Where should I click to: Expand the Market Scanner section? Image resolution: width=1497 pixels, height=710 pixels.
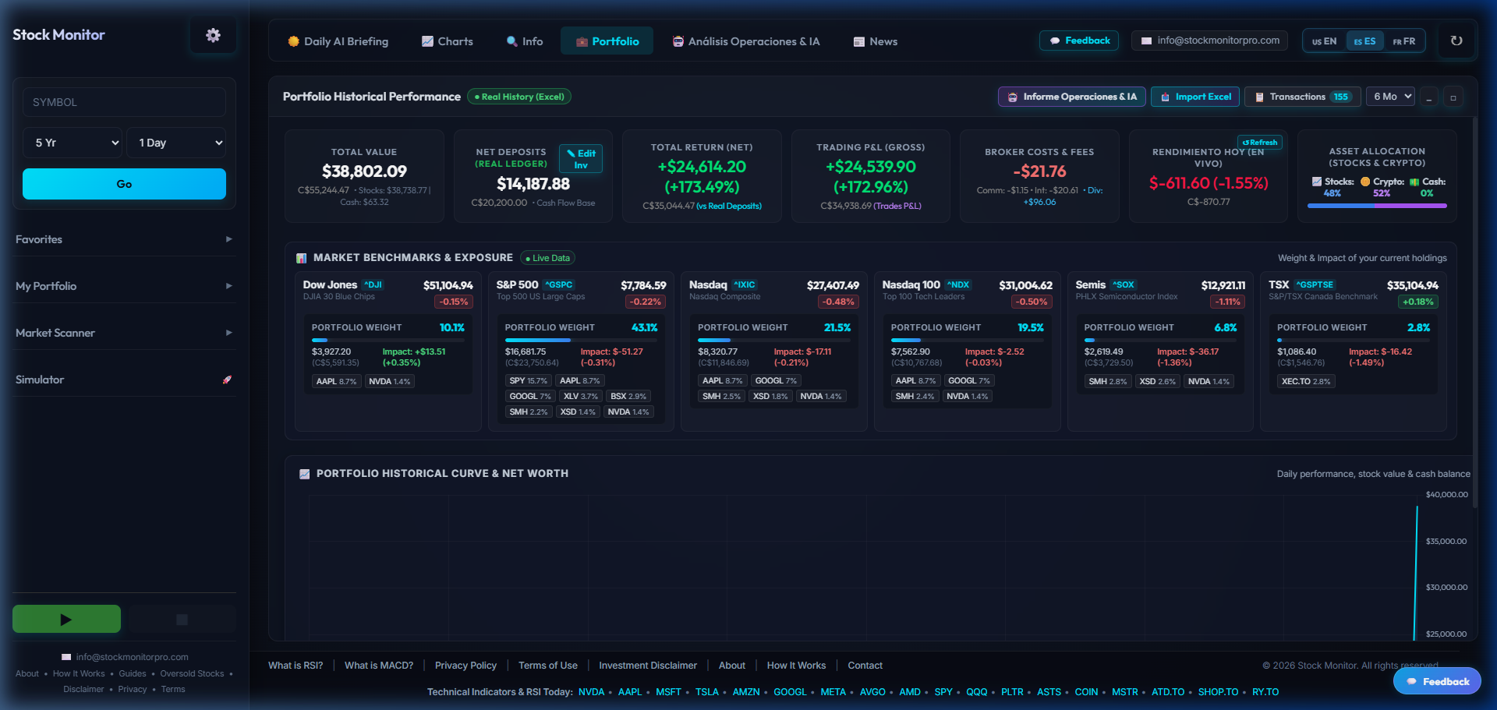(124, 333)
